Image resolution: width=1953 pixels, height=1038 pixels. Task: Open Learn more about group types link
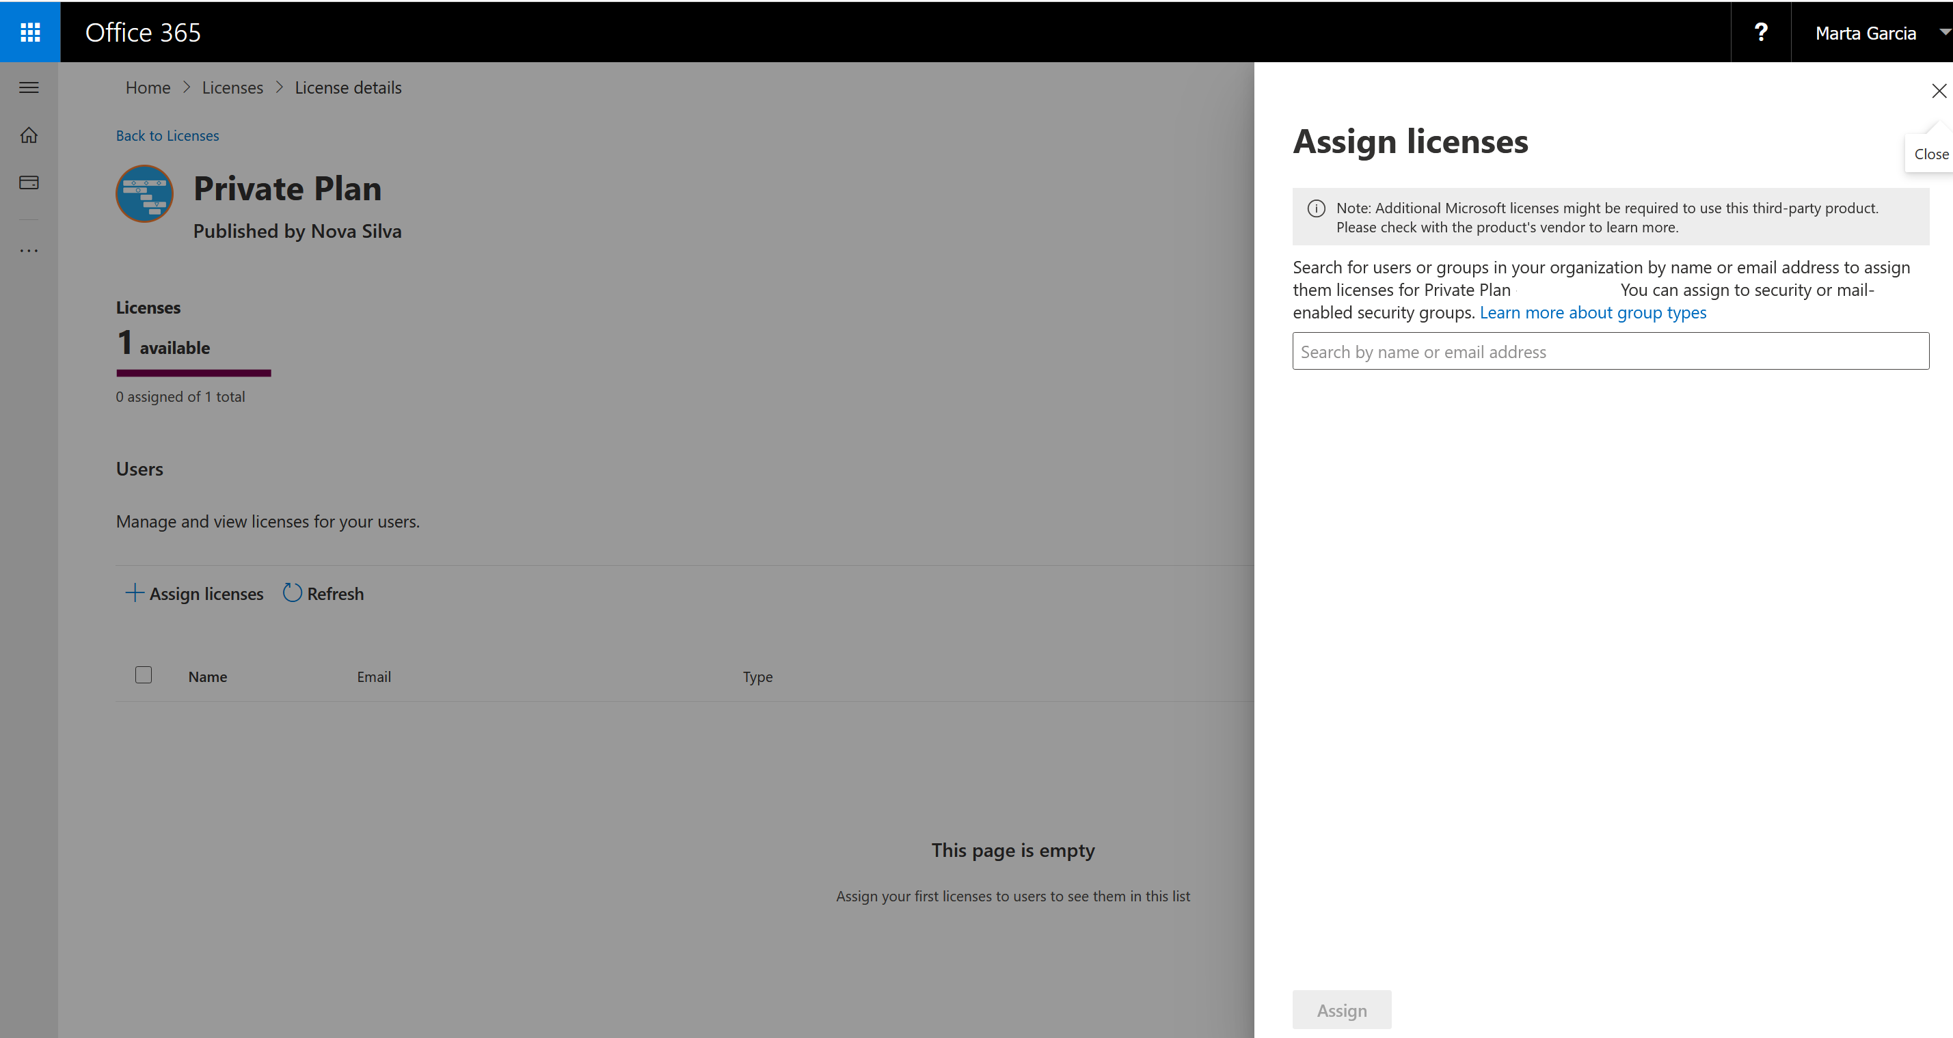click(1593, 313)
